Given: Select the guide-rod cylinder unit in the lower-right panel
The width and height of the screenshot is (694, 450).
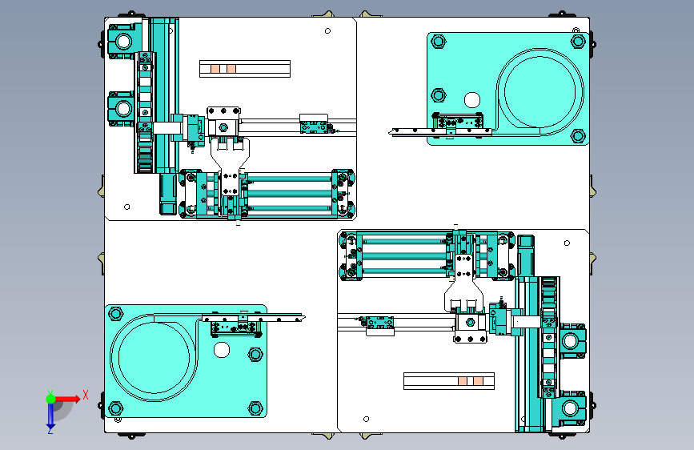Looking at the screenshot, I should [427, 255].
